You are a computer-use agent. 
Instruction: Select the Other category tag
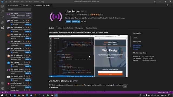click(x=135, y=37)
